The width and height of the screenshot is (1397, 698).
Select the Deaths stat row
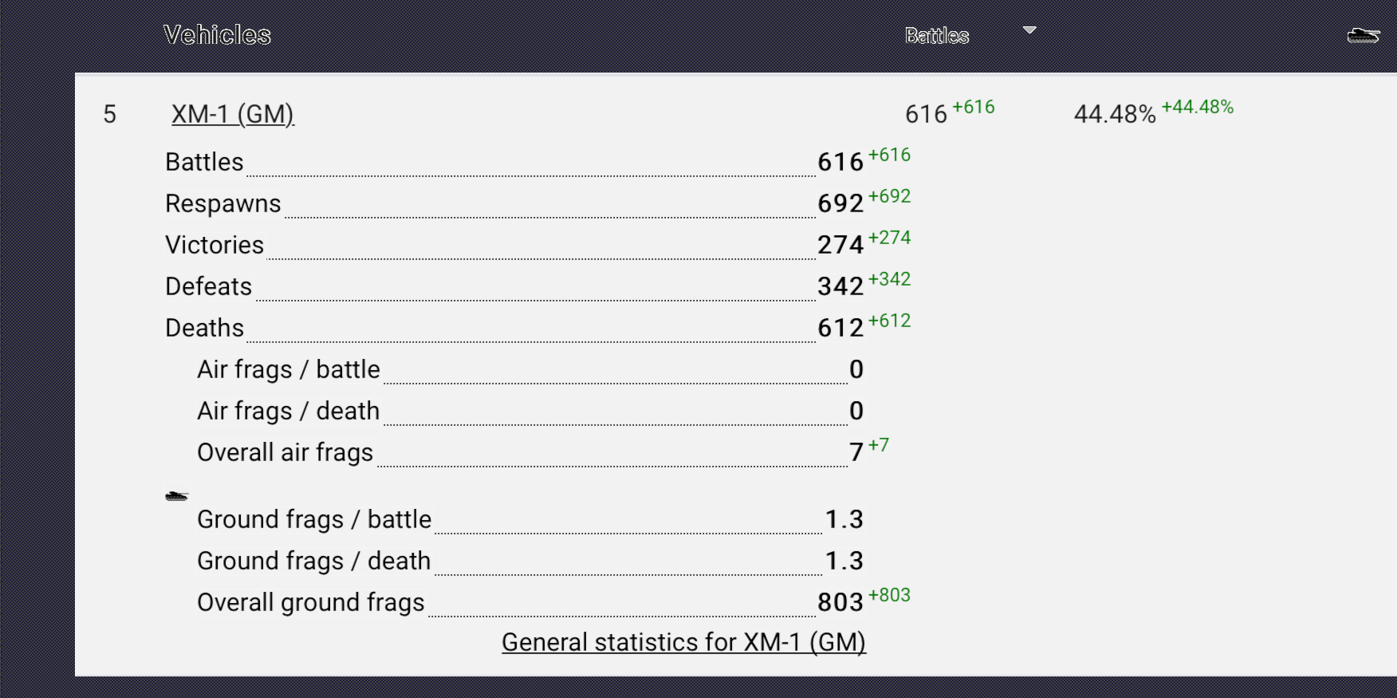pos(205,329)
